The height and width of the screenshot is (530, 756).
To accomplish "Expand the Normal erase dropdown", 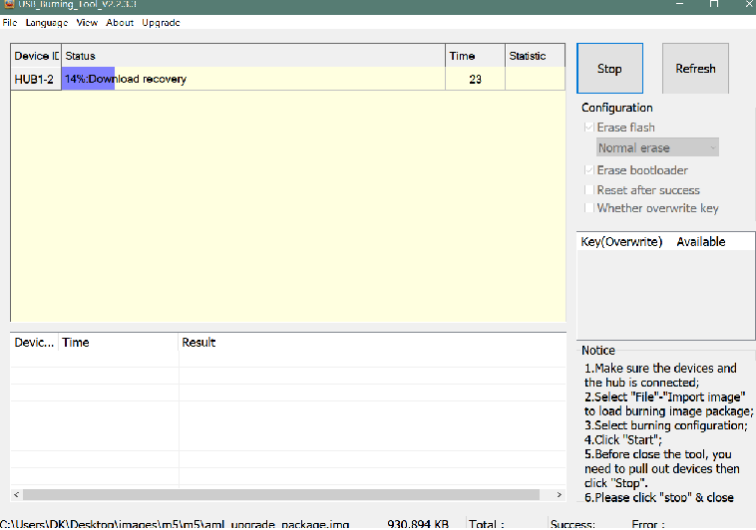I will (x=657, y=147).
